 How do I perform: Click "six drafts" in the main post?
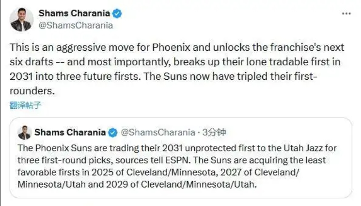(32, 62)
